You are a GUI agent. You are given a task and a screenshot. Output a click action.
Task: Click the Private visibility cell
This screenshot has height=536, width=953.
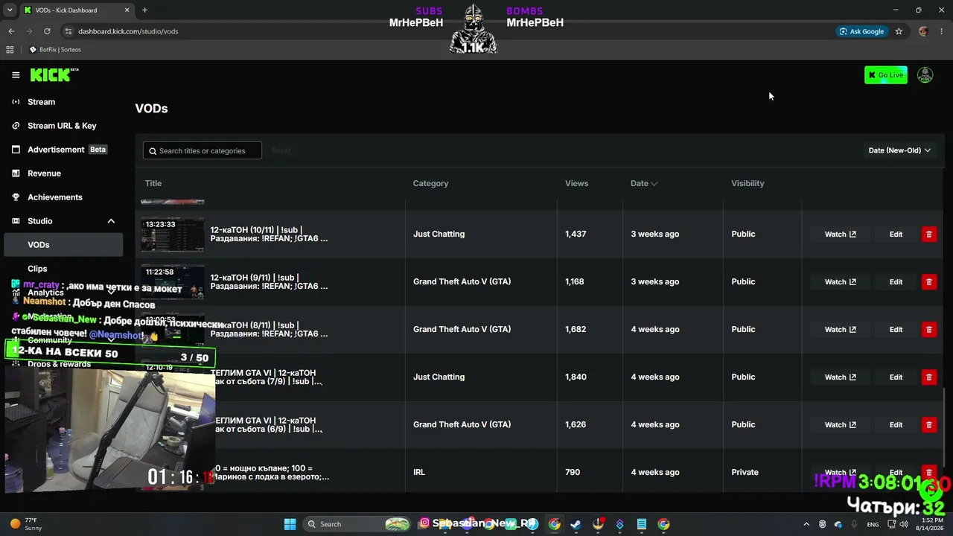(x=745, y=473)
